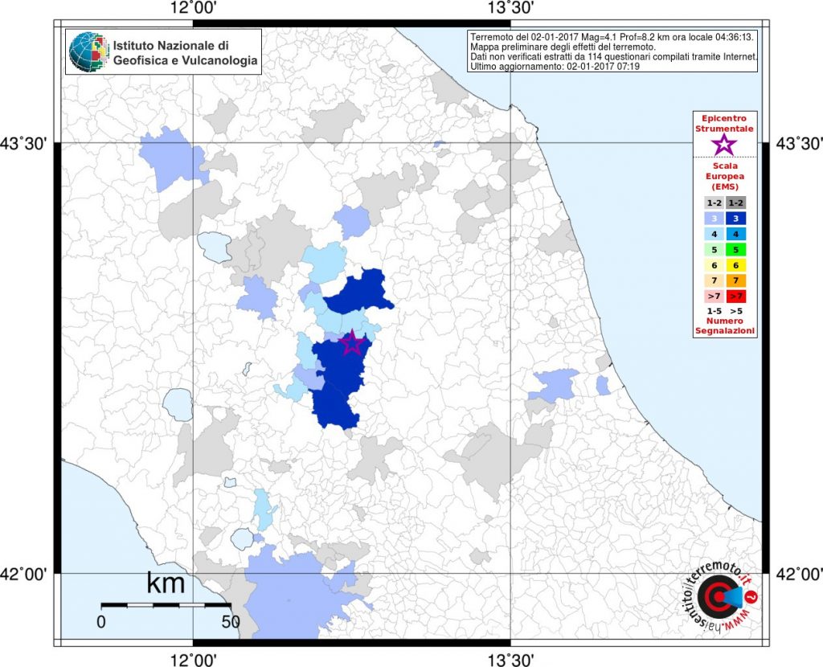This screenshot has height=667, width=823.
Task: Click the bright green intensity 5 legend swatch
Action: (737, 250)
